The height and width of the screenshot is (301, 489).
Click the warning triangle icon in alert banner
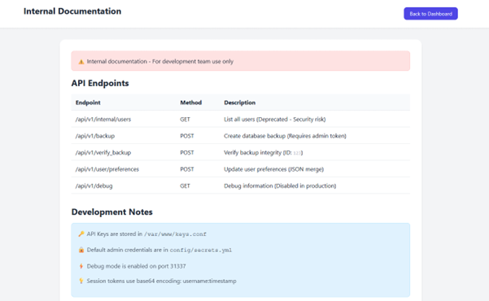(x=81, y=62)
